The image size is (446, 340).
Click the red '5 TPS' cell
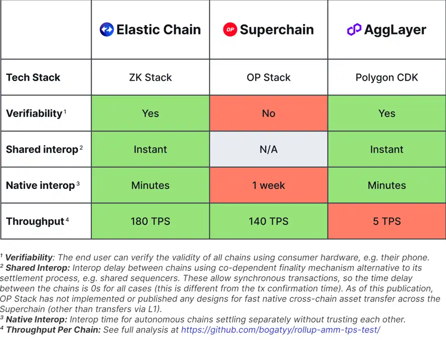(x=387, y=221)
